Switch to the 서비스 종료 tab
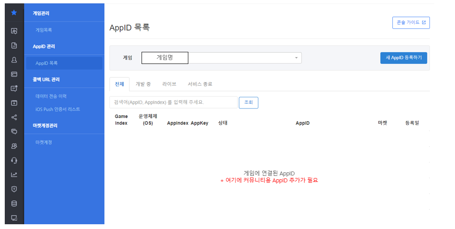This screenshot has width=455, height=229. pyautogui.click(x=200, y=84)
